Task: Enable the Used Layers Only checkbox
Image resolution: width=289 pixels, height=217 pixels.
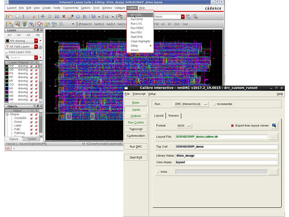Action: (6, 52)
